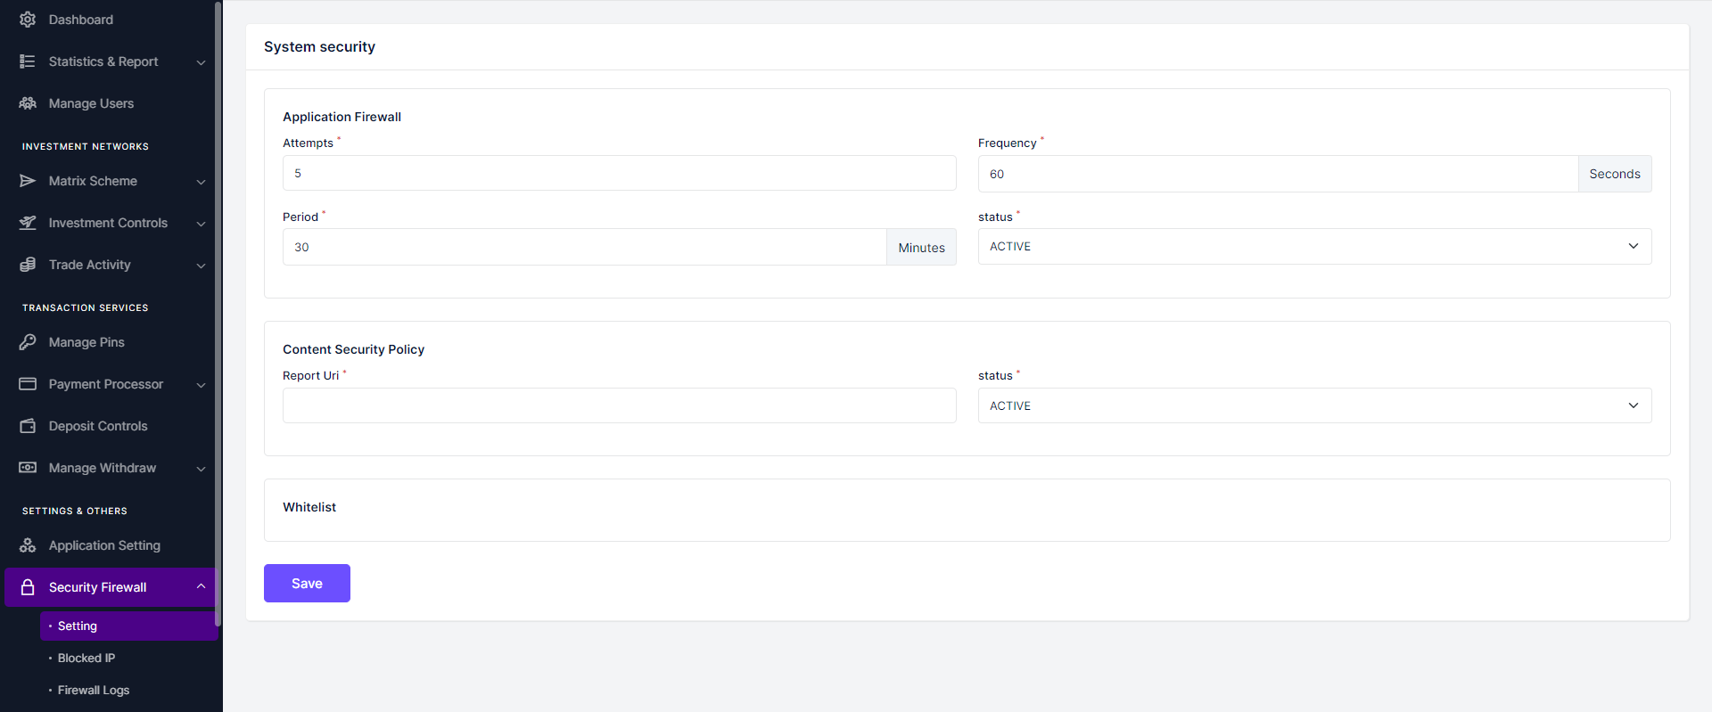Image resolution: width=1712 pixels, height=712 pixels.
Task: Click the sidebar vertical scrollbar
Action: tap(218, 312)
